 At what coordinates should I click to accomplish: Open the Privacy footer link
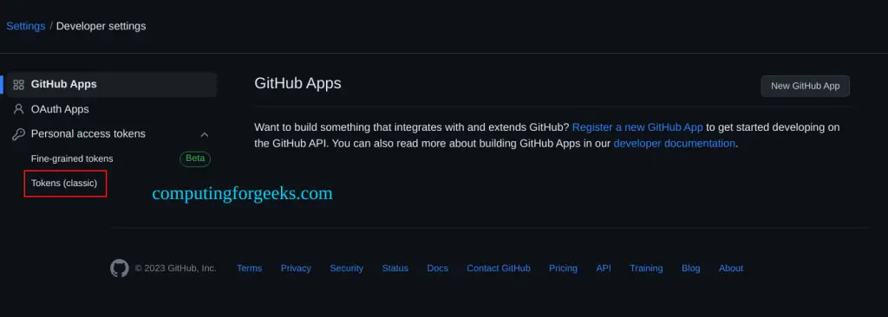point(296,268)
